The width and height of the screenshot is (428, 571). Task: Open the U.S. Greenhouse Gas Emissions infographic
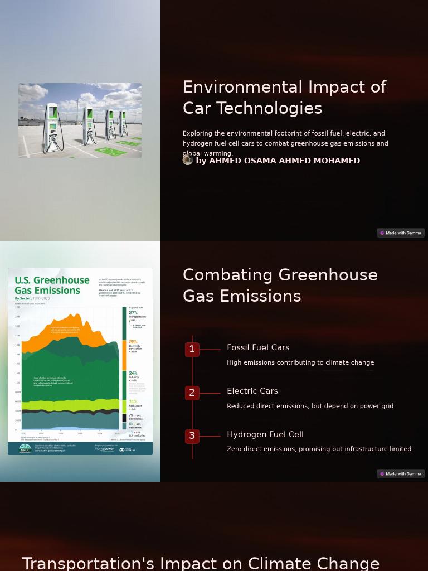[x=80, y=361]
